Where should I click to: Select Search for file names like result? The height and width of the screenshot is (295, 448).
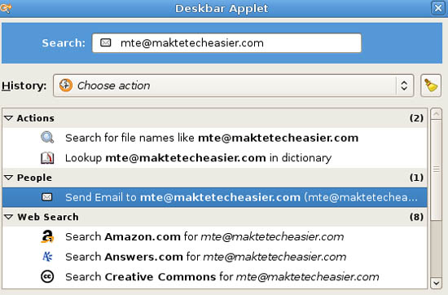[x=215, y=138]
